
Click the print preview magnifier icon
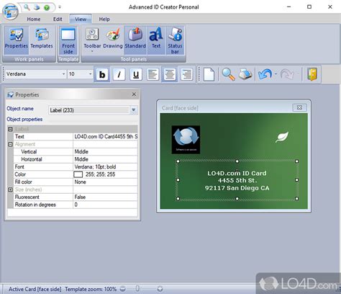(228, 74)
